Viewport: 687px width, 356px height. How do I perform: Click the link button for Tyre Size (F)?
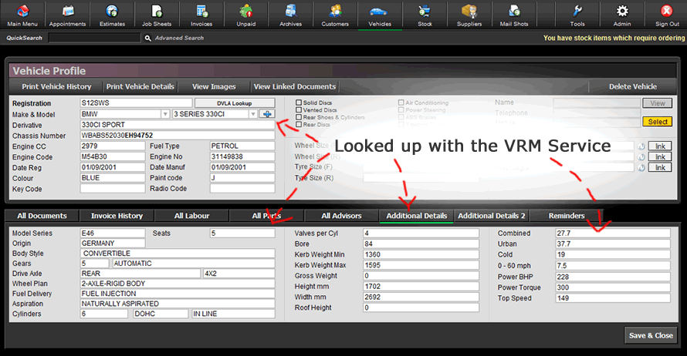[660, 167]
